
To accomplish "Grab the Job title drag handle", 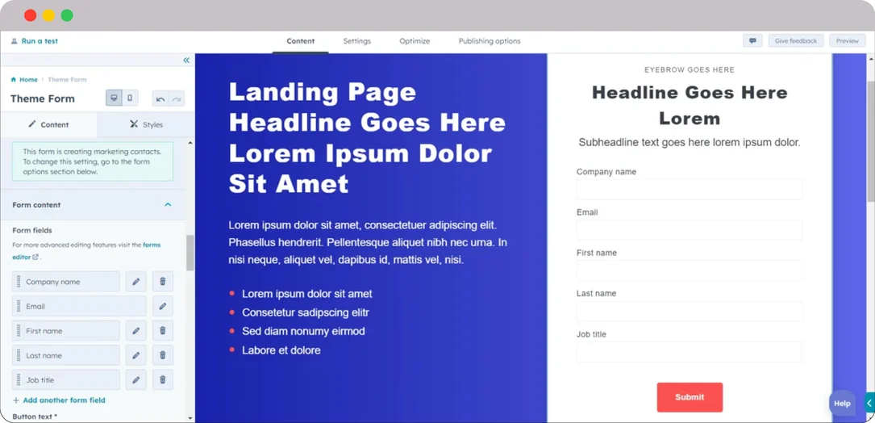I will click(x=19, y=380).
